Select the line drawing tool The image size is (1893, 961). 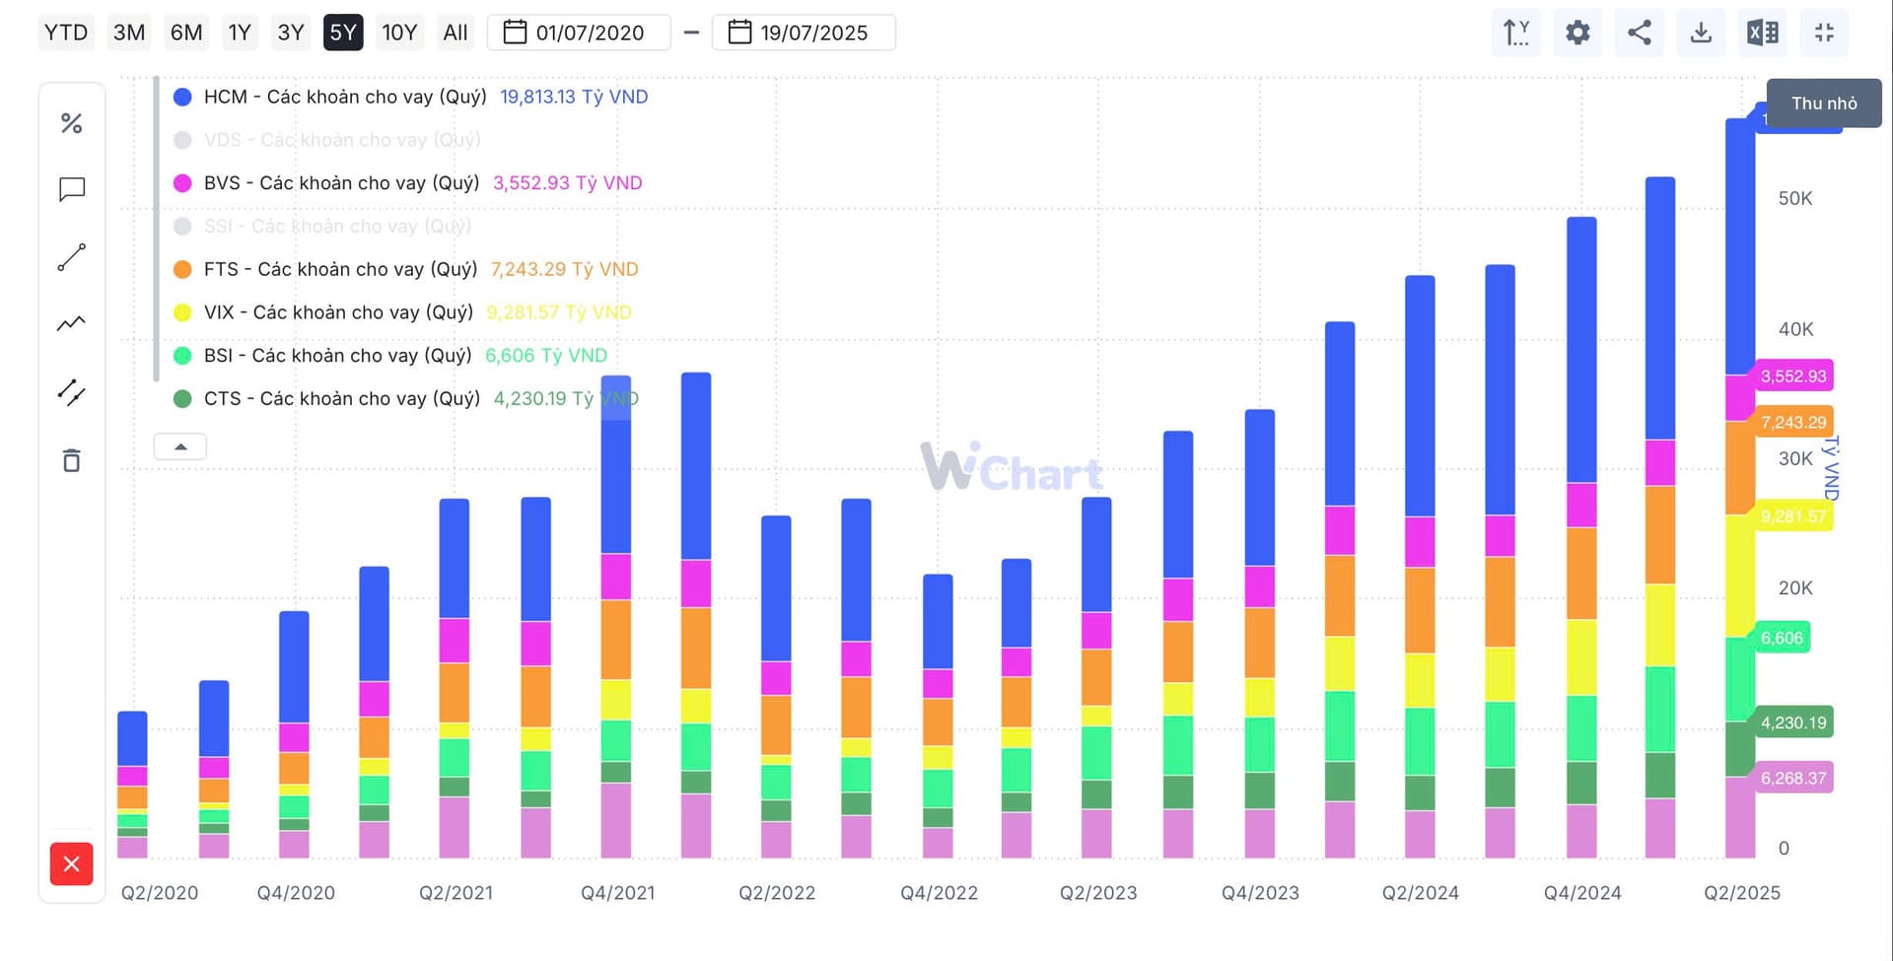(71, 257)
